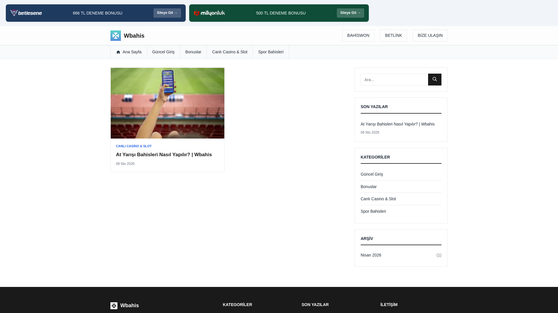Select Bonuslar in the navigation bar
Image resolution: width=558 pixels, height=313 pixels.
coord(193,52)
